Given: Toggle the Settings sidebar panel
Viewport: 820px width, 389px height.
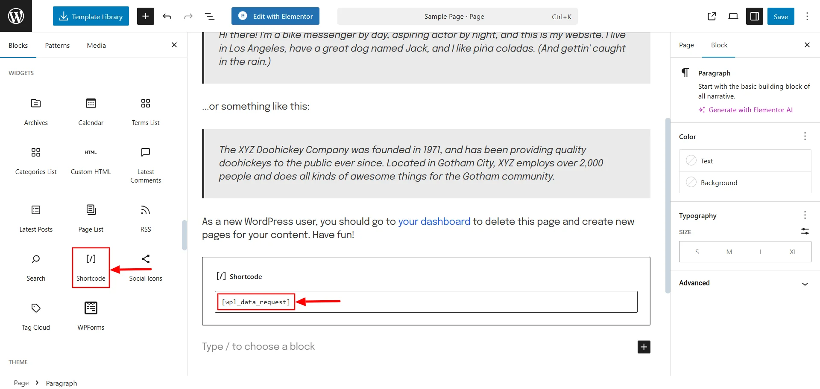Looking at the screenshot, I should [x=754, y=16].
